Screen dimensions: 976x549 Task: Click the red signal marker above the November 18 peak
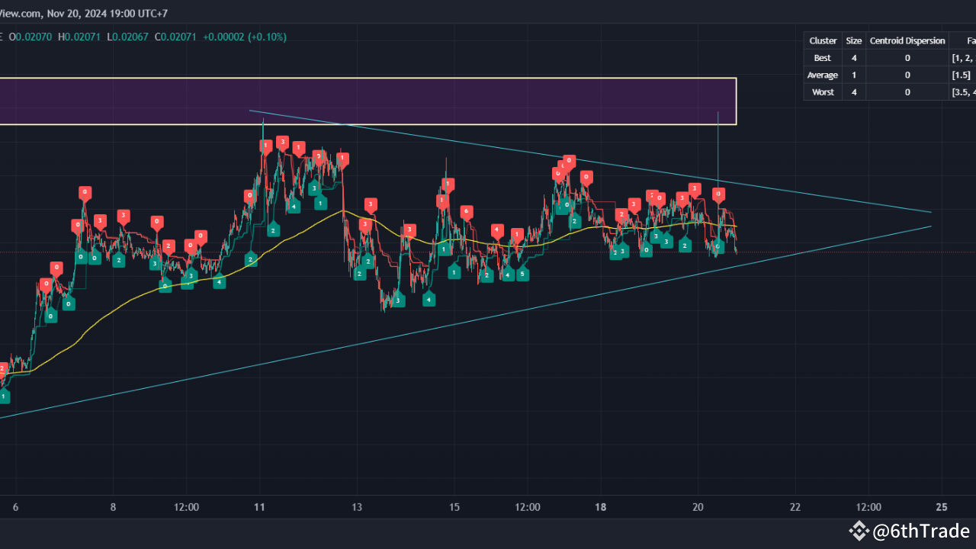567,162
